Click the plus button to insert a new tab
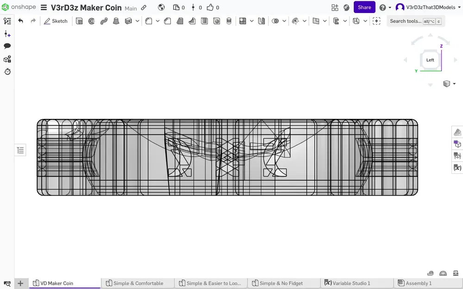The width and height of the screenshot is (463, 289). coord(20,283)
